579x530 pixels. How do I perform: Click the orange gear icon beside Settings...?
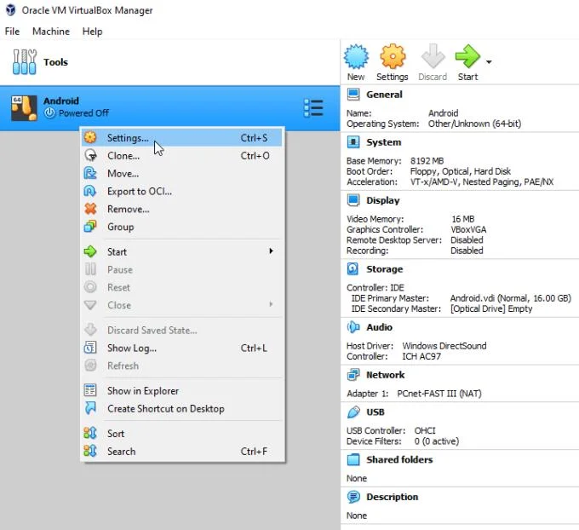click(x=90, y=137)
